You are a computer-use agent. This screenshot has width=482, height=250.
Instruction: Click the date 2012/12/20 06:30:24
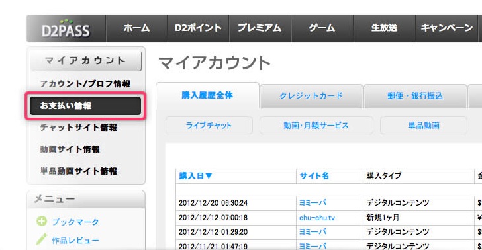(x=213, y=203)
